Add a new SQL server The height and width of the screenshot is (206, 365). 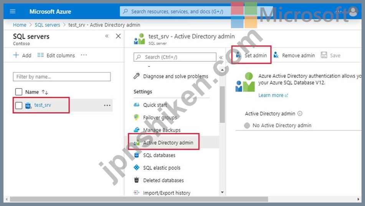coord(22,55)
